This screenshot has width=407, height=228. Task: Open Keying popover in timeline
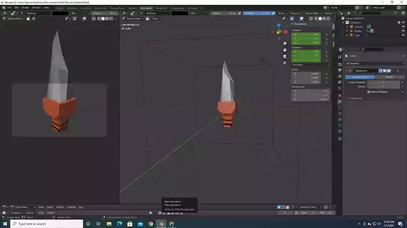coord(30,213)
